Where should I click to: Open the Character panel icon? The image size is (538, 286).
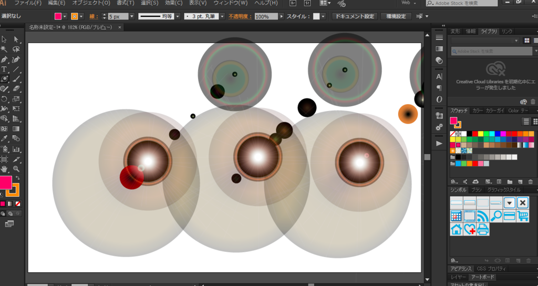[439, 77]
